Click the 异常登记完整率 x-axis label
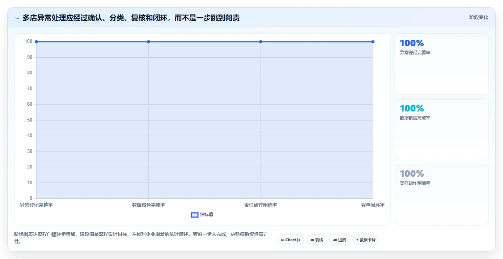Viewport: 503px width, 259px height. point(36,205)
